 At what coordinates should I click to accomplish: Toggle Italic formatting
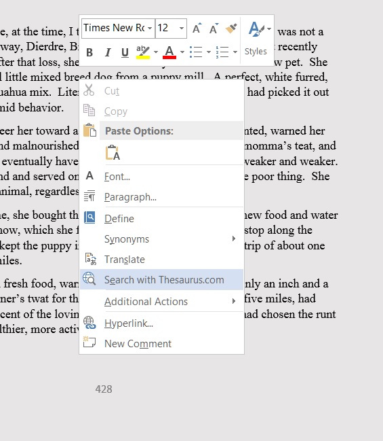click(108, 52)
